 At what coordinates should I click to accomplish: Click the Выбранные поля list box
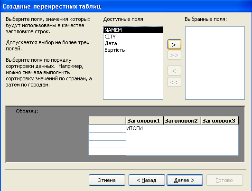tap(215, 63)
